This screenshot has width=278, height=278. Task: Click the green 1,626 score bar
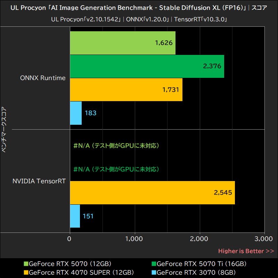pyautogui.click(x=122, y=43)
